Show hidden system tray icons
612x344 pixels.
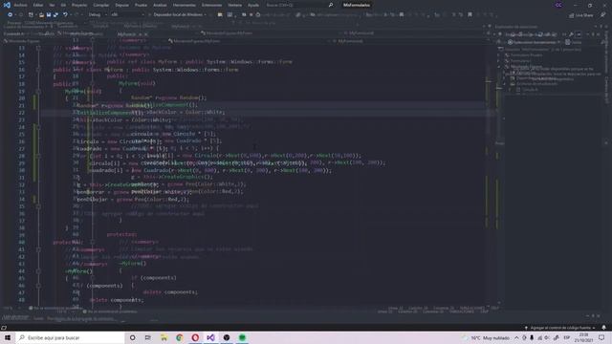click(516, 337)
